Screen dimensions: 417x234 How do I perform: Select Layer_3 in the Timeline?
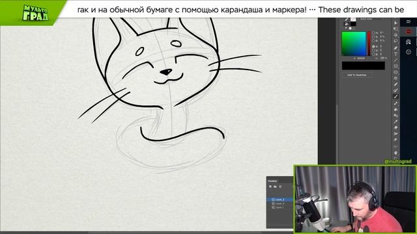[280, 200]
